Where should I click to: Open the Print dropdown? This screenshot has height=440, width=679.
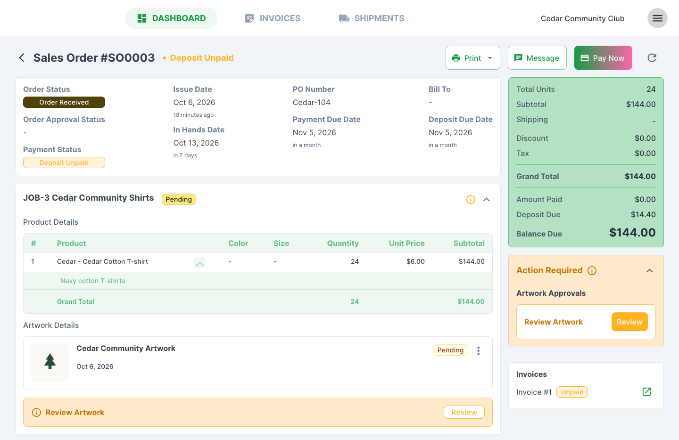click(472, 58)
